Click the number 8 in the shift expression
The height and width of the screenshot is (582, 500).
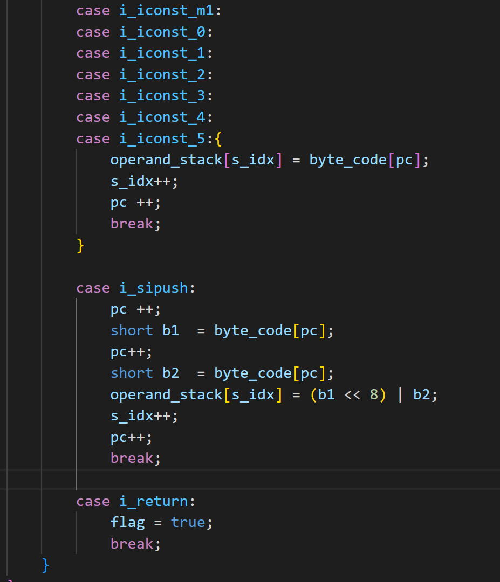pos(374,394)
